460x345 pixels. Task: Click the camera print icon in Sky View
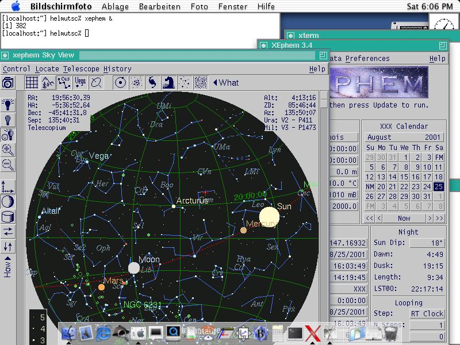pyautogui.click(x=8, y=83)
